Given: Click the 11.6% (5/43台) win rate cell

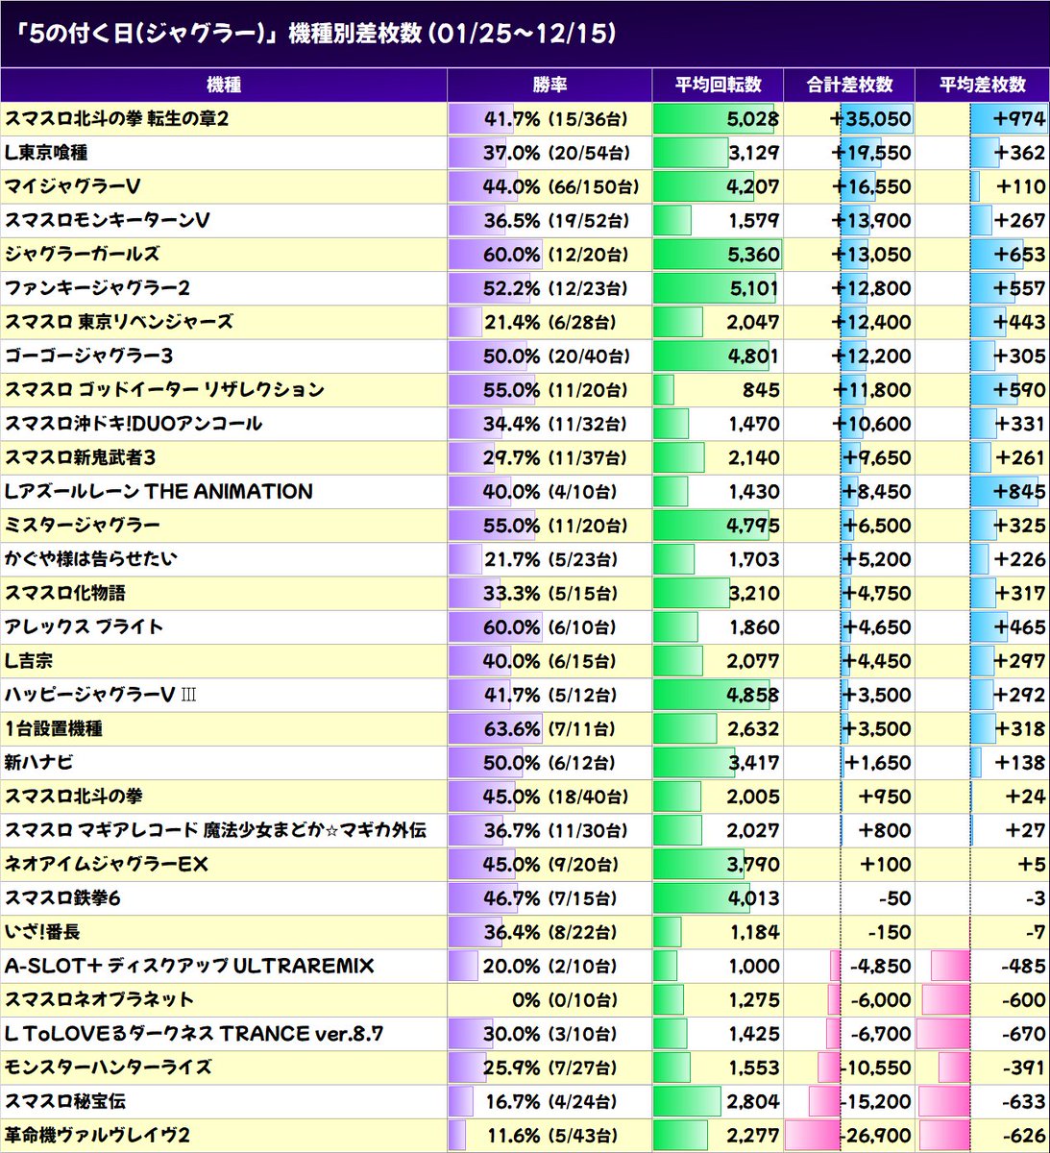Looking at the screenshot, I should [x=549, y=1136].
